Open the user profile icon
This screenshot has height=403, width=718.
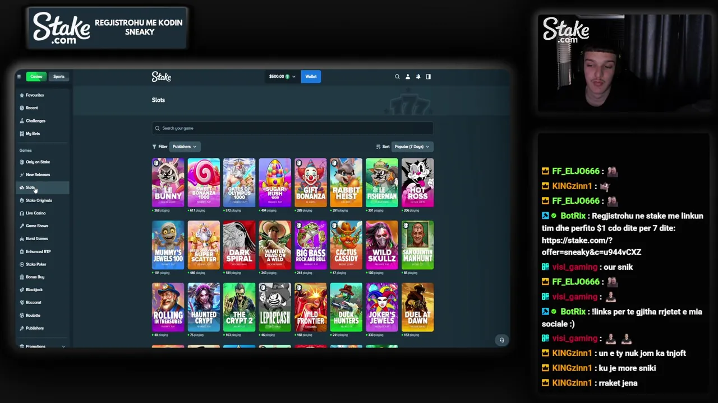point(408,77)
